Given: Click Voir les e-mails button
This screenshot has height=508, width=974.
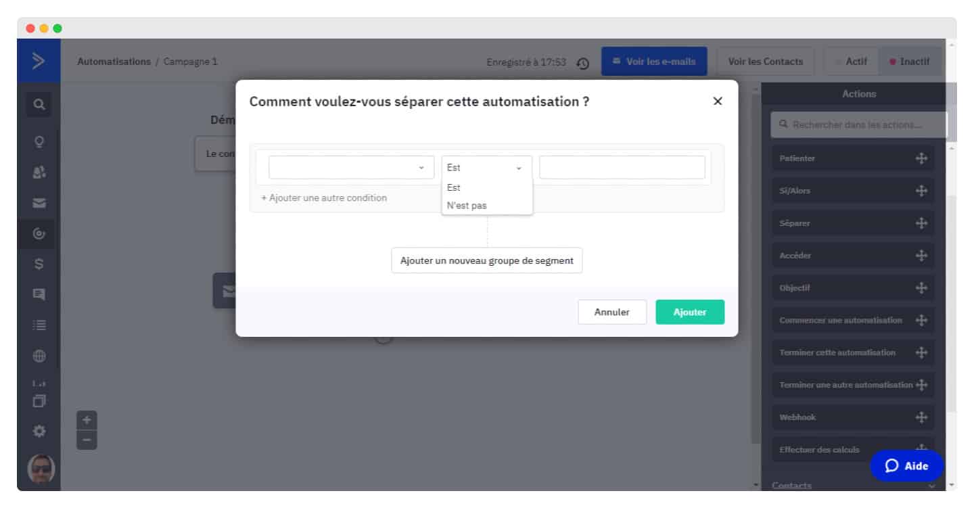Looking at the screenshot, I should click(x=654, y=62).
